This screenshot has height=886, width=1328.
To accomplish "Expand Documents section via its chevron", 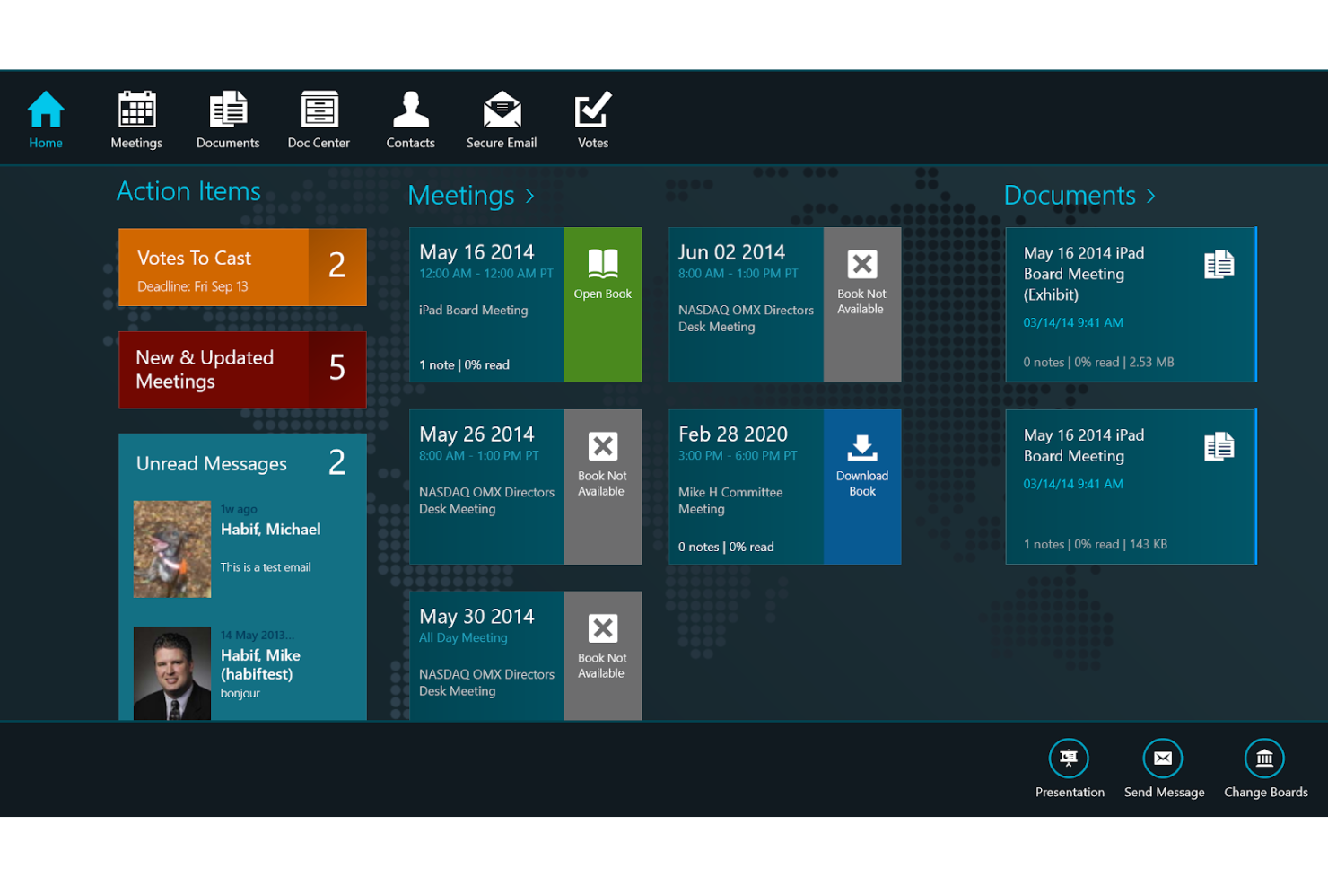I will [x=1153, y=196].
